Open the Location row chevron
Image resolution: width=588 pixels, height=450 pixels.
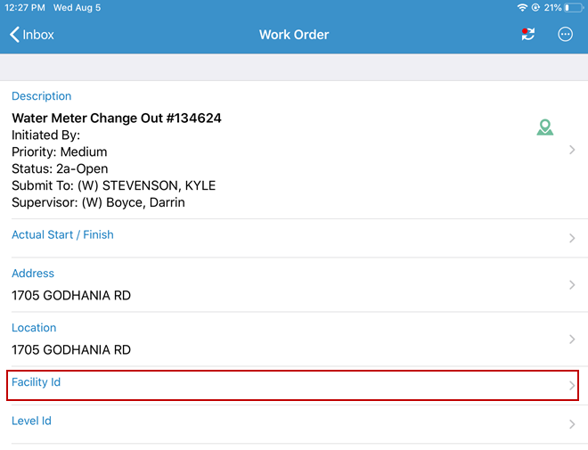pyautogui.click(x=572, y=340)
